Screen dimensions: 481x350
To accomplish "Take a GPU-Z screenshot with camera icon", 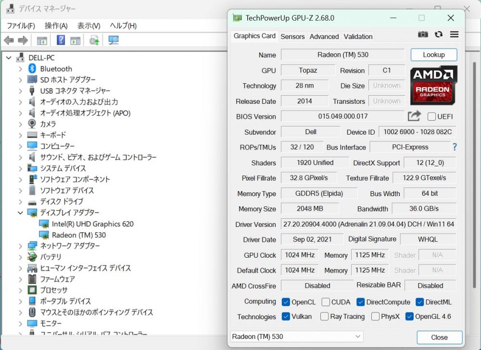I will click(x=423, y=35).
